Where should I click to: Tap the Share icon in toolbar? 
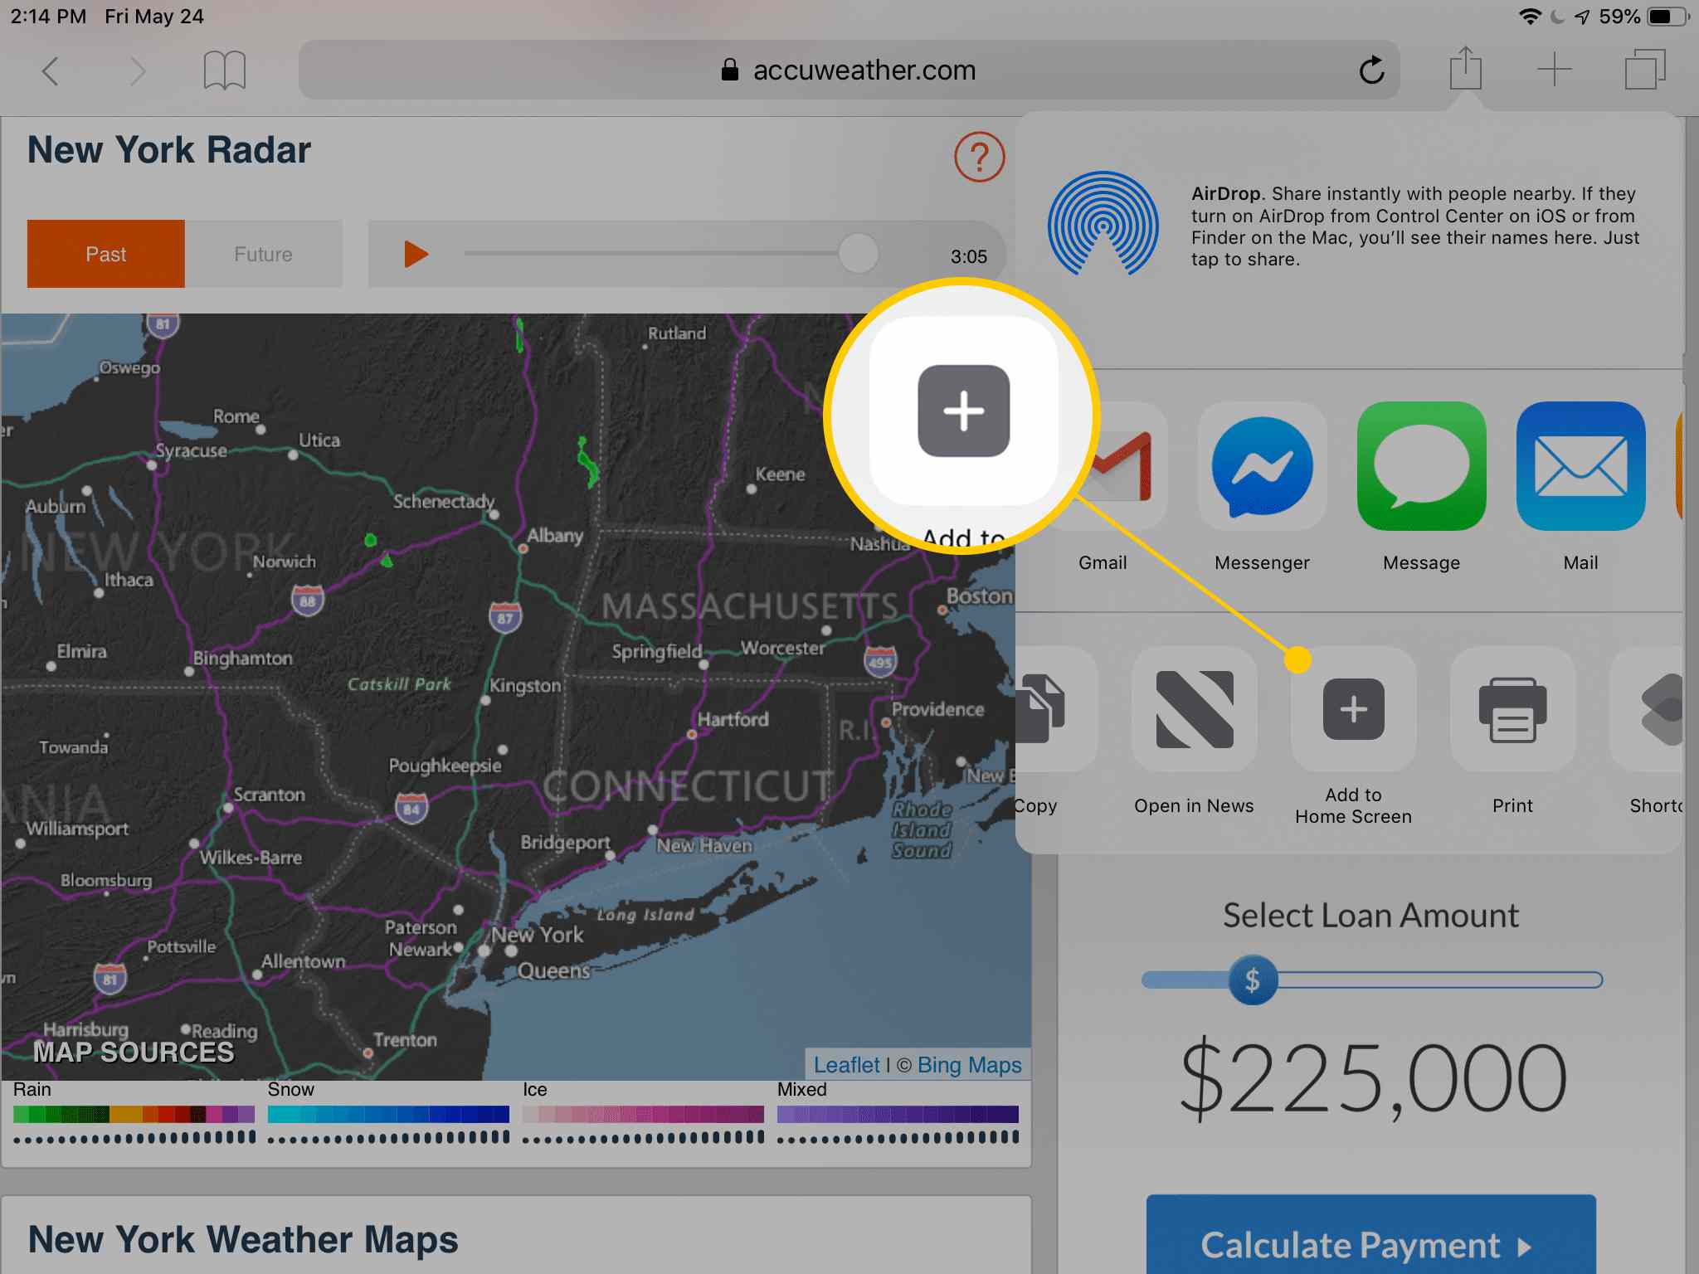(x=1466, y=68)
